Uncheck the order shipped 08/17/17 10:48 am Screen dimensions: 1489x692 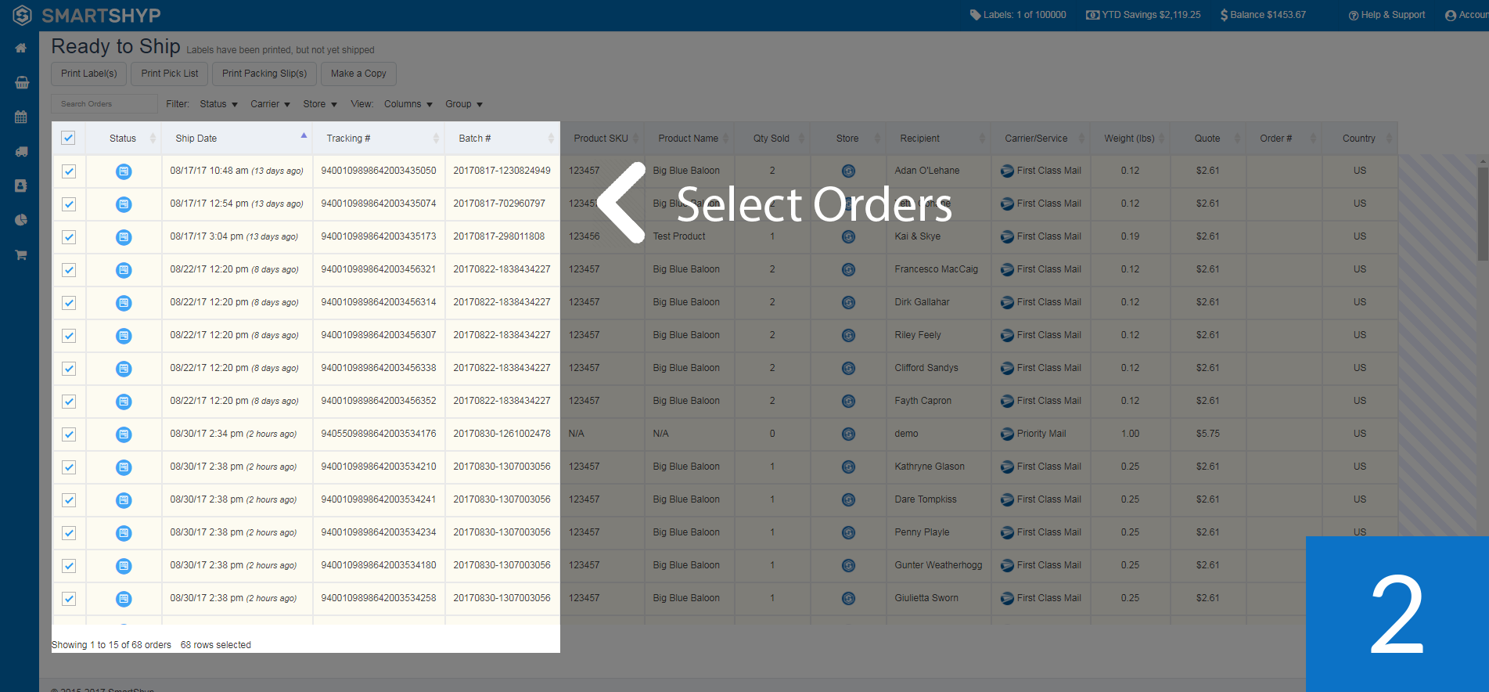tap(69, 171)
